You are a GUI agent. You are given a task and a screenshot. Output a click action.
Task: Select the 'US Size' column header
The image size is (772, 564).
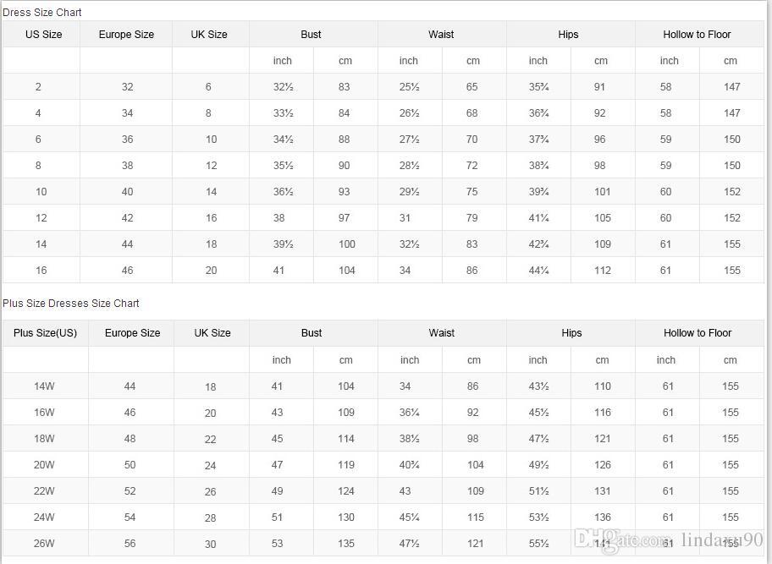coord(43,35)
